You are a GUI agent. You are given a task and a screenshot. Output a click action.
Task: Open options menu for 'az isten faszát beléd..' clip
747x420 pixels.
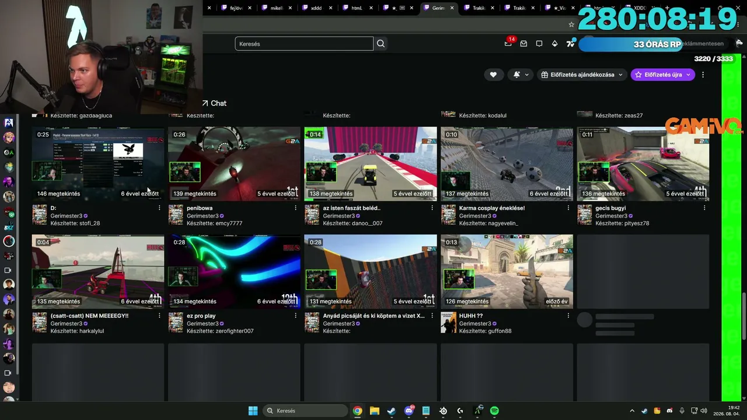pyautogui.click(x=432, y=208)
